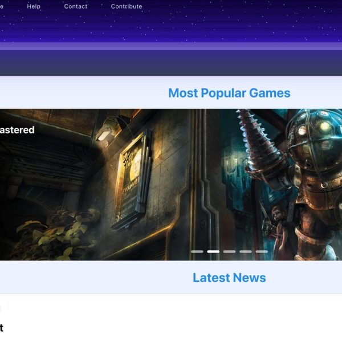Click the game title ending in 'astered'
Viewport: 342px width, 342px height.
coord(17,130)
